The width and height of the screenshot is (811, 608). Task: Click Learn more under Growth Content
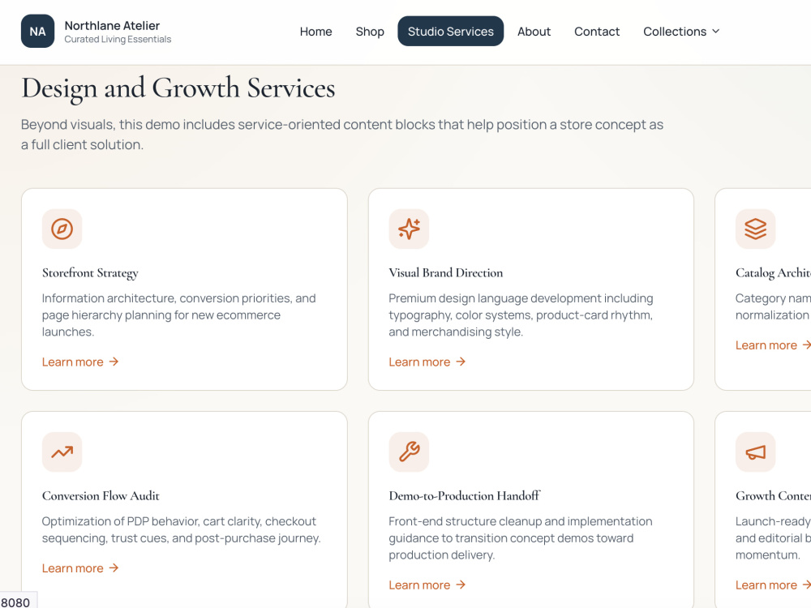pos(773,584)
